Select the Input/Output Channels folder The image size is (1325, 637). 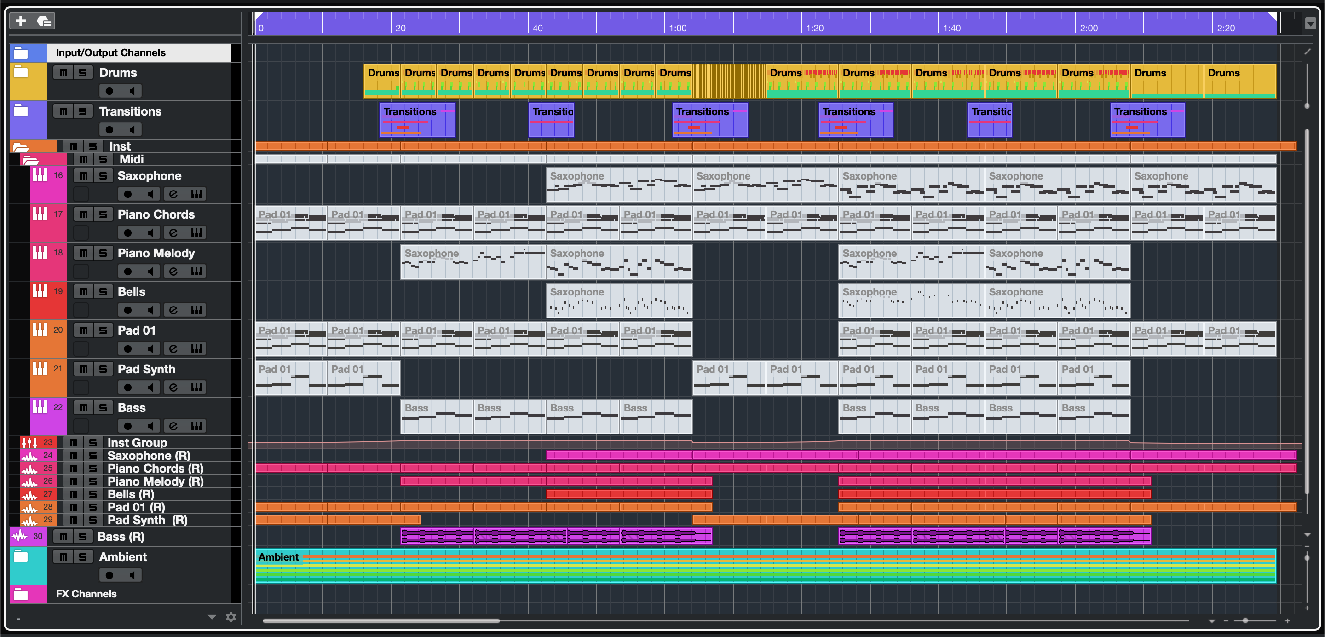[110, 52]
